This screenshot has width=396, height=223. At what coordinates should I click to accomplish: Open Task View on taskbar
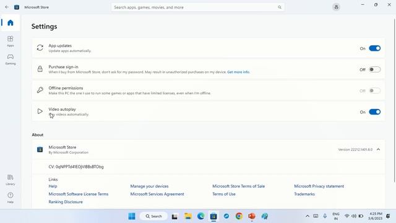point(174,216)
